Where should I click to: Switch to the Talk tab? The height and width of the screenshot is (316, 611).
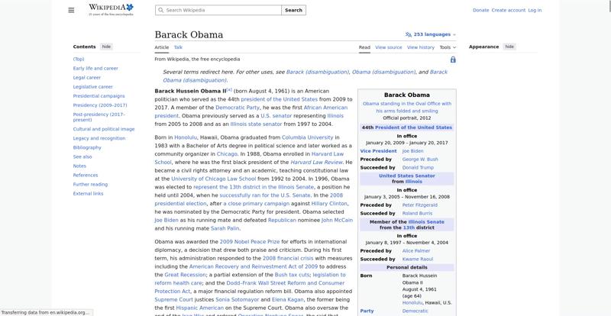(x=178, y=47)
